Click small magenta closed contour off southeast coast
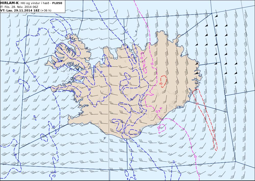 [162, 128]
